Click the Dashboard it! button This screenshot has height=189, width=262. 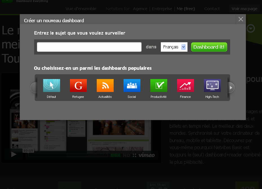tap(209, 47)
